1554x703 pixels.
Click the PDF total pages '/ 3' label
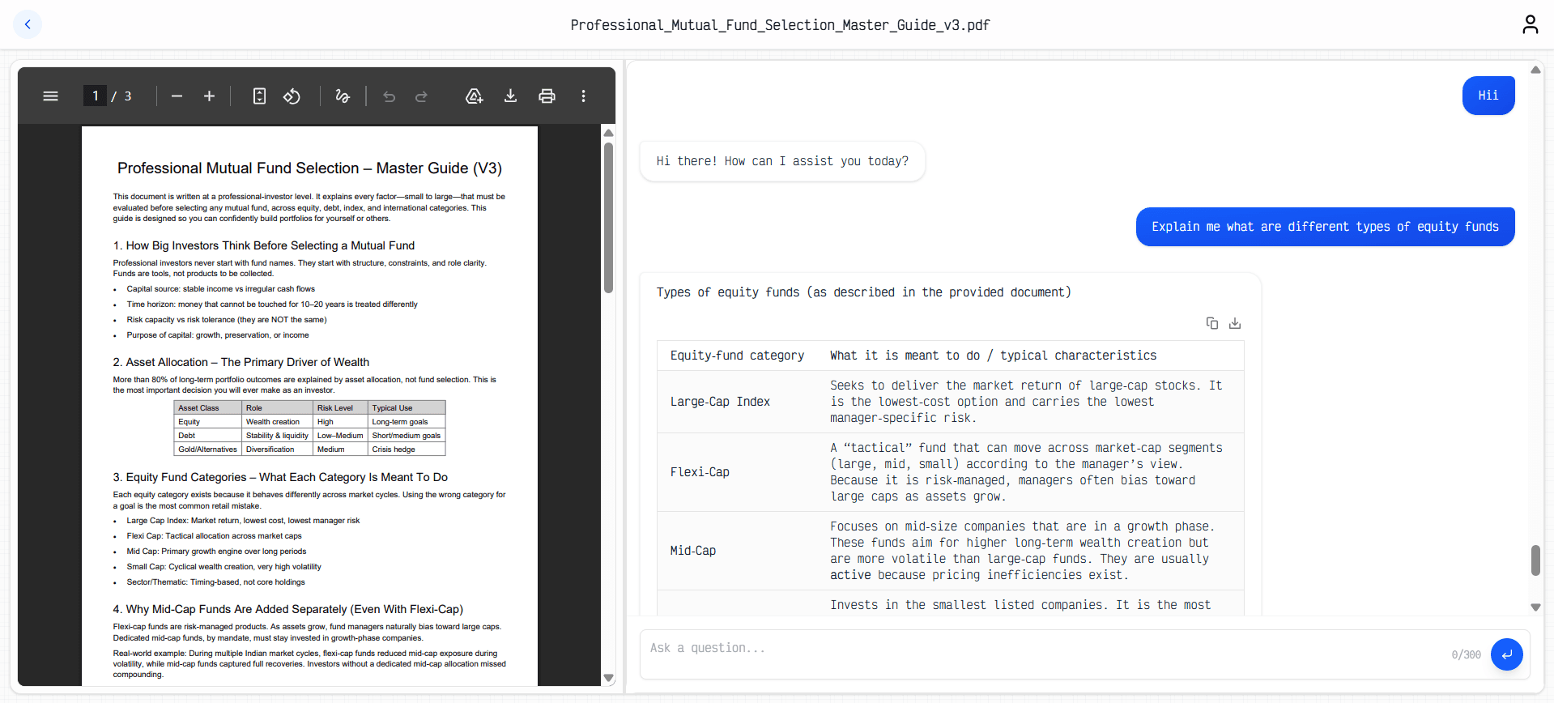click(121, 96)
